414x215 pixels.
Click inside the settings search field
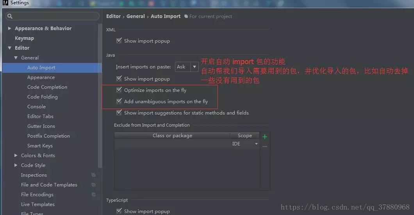pyautogui.click(x=53, y=16)
